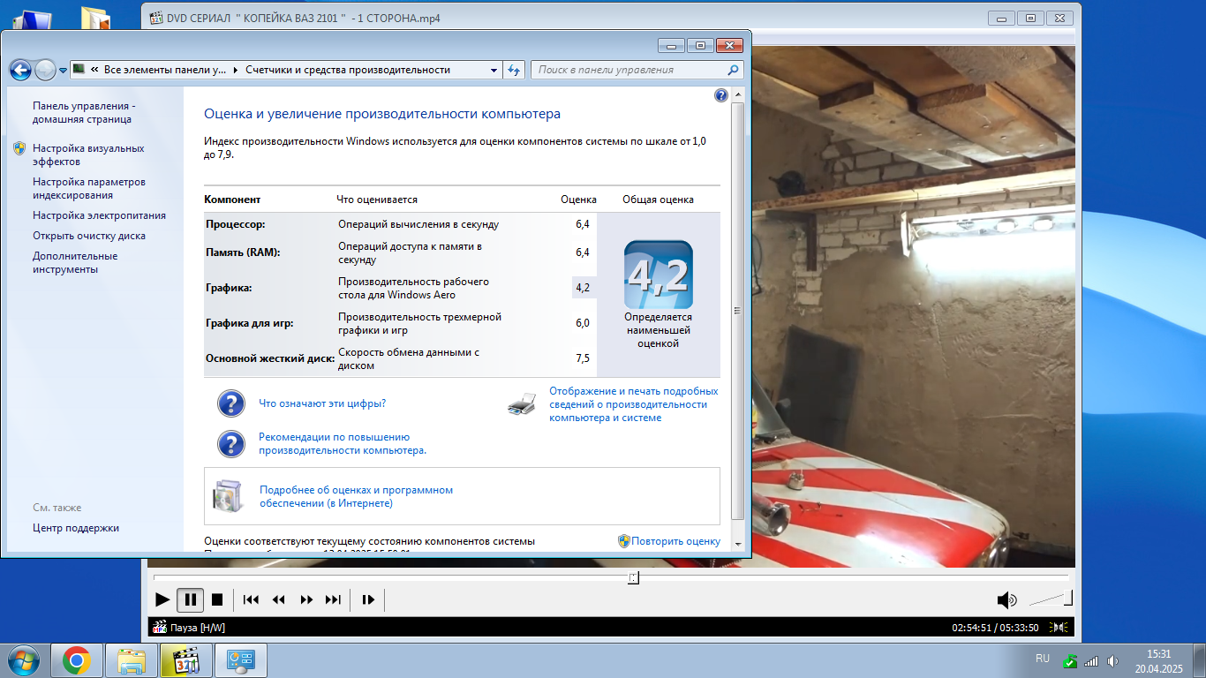Select the "Процессор:" row label
The image size is (1206, 678).
pos(236,224)
